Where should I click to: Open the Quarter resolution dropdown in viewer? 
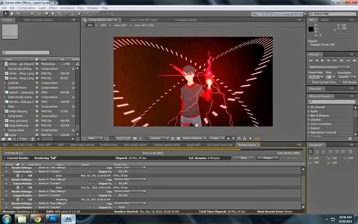click(160, 138)
